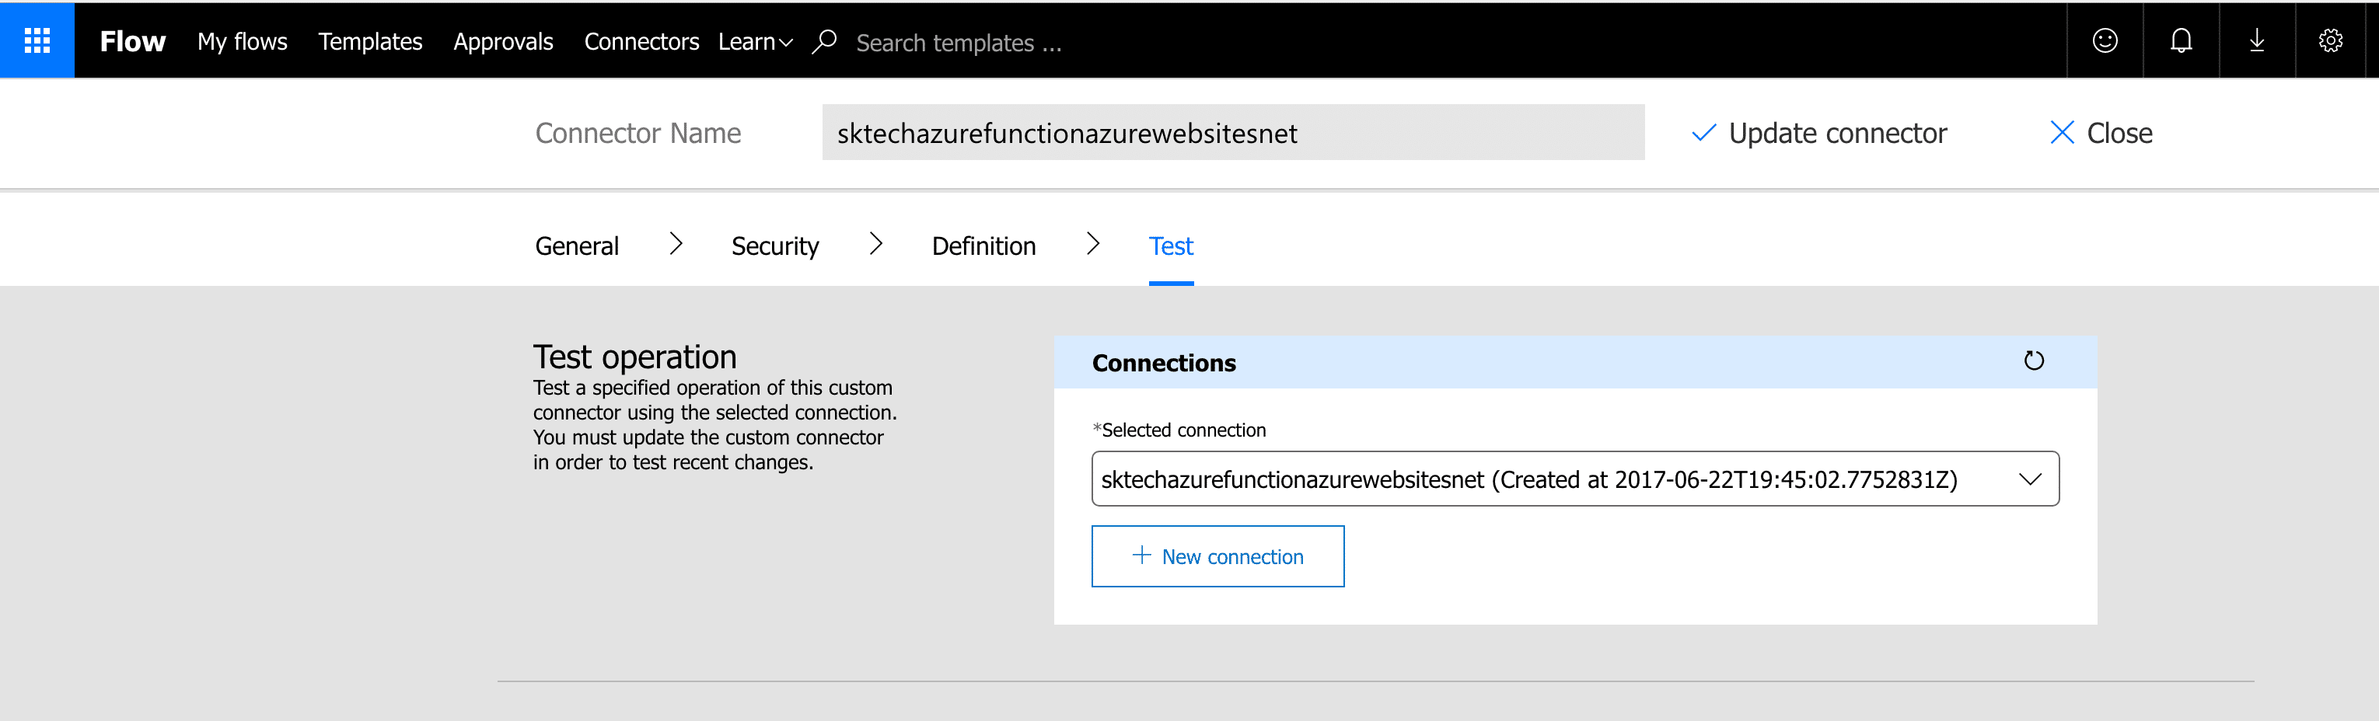Screen dimensions: 2379x721
Task: Go to the Definition step
Action: tap(983, 246)
